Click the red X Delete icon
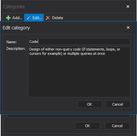The image size is (137, 136). click(48, 18)
